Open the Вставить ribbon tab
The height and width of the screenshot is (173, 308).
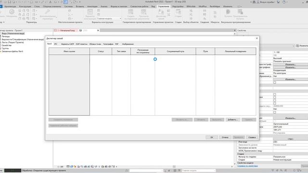pyautogui.click(x=80, y=6)
